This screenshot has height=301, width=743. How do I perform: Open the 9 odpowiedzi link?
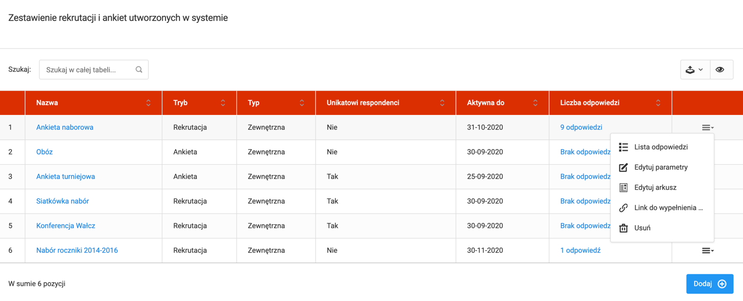coord(581,127)
